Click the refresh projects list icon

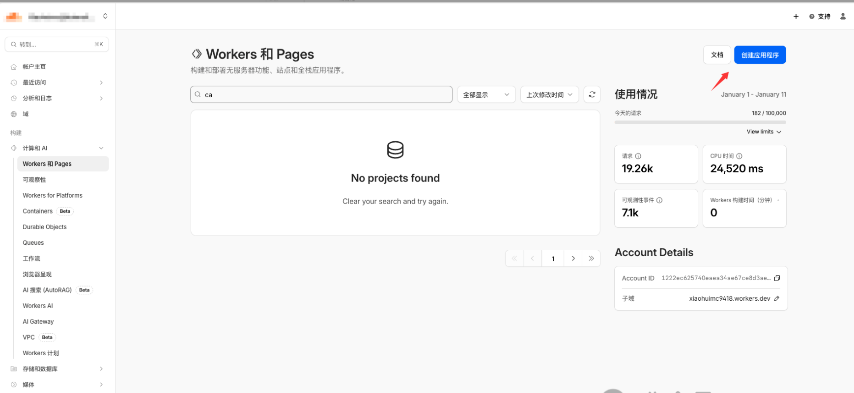592,95
